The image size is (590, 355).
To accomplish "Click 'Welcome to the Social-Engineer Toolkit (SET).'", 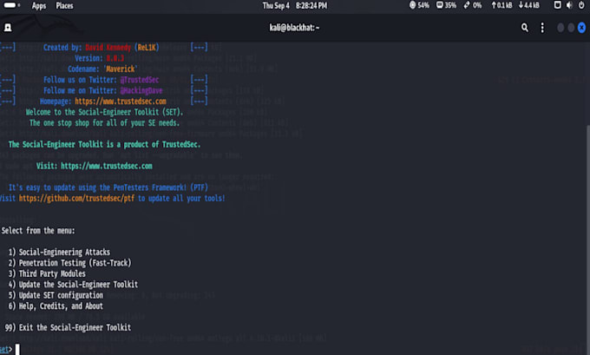I will pyautogui.click(x=104, y=112).
